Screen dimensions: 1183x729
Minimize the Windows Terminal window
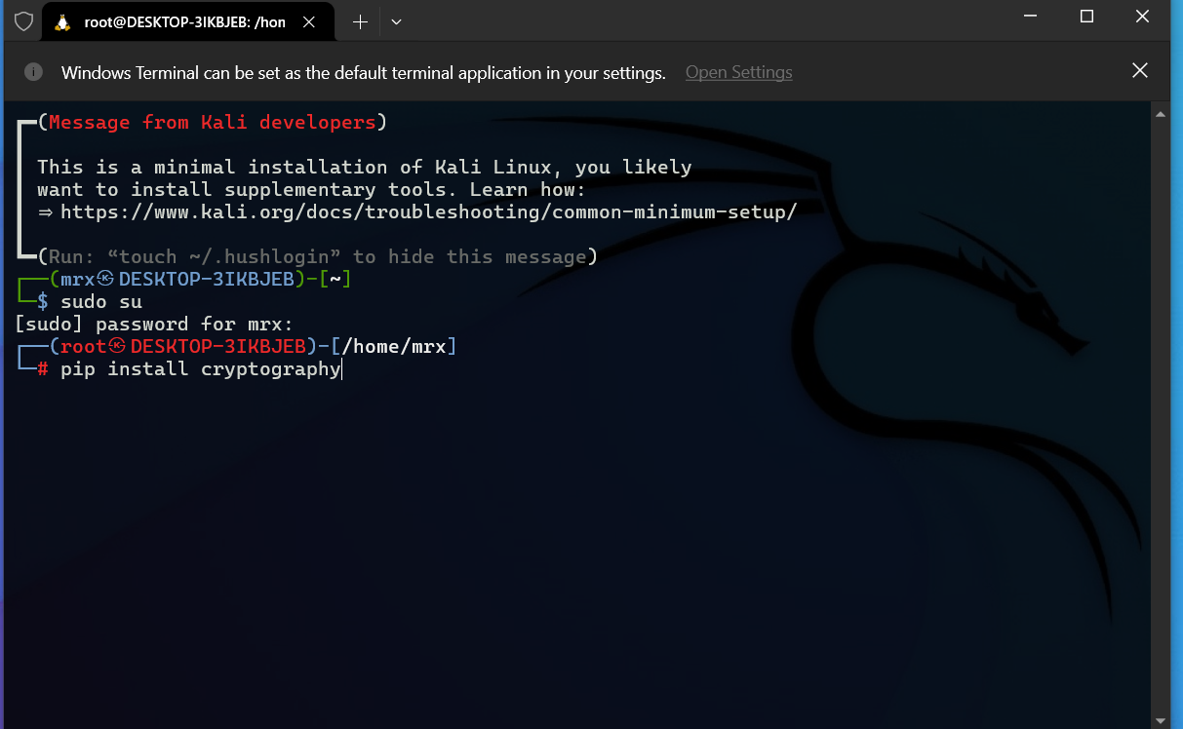pos(1031,17)
